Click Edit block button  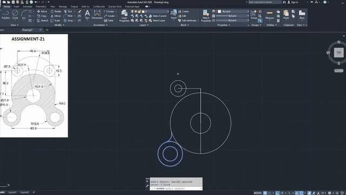tap(182, 16)
